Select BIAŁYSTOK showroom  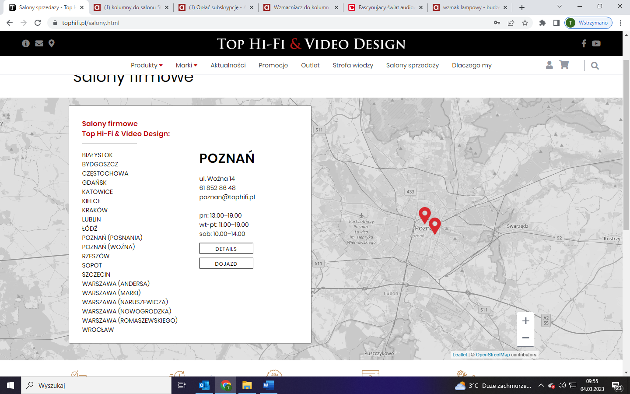point(97,155)
